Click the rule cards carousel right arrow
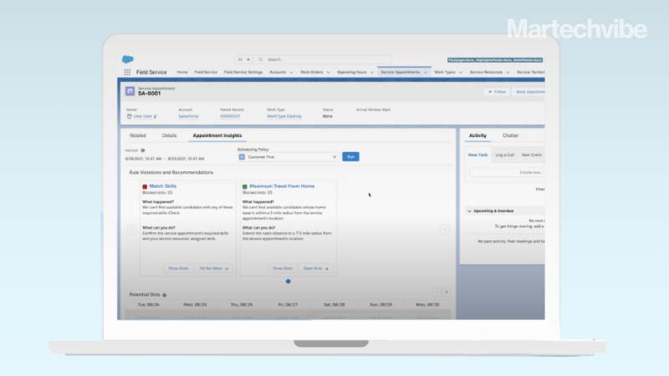 pos(445,229)
